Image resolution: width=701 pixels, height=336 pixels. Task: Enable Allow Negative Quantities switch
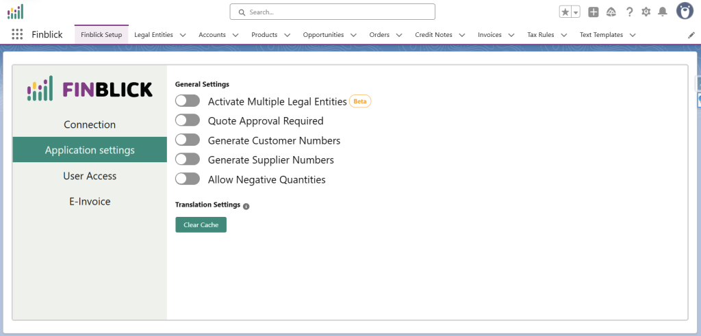(187, 179)
